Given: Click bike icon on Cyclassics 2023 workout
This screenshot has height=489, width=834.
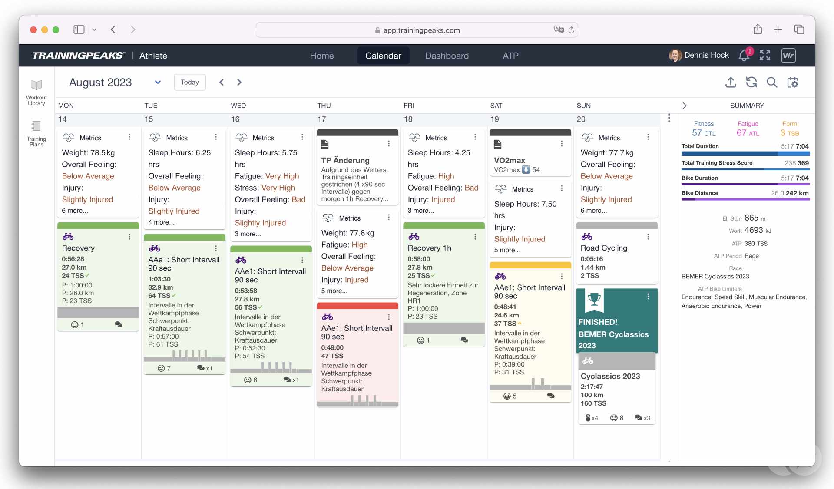Looking at the screenshot, I should (588, 361).
